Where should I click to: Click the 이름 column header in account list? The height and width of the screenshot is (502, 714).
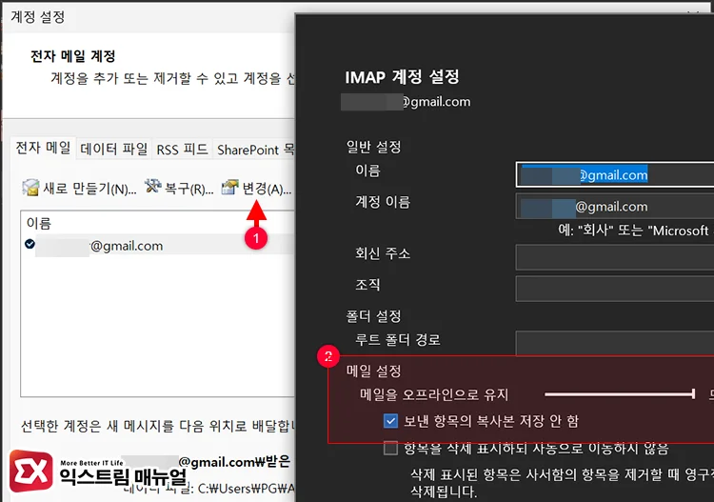[39, 223]
